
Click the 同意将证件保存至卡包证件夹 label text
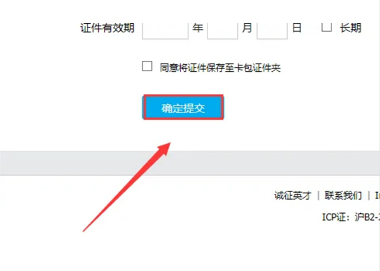[x=220, y=68]
